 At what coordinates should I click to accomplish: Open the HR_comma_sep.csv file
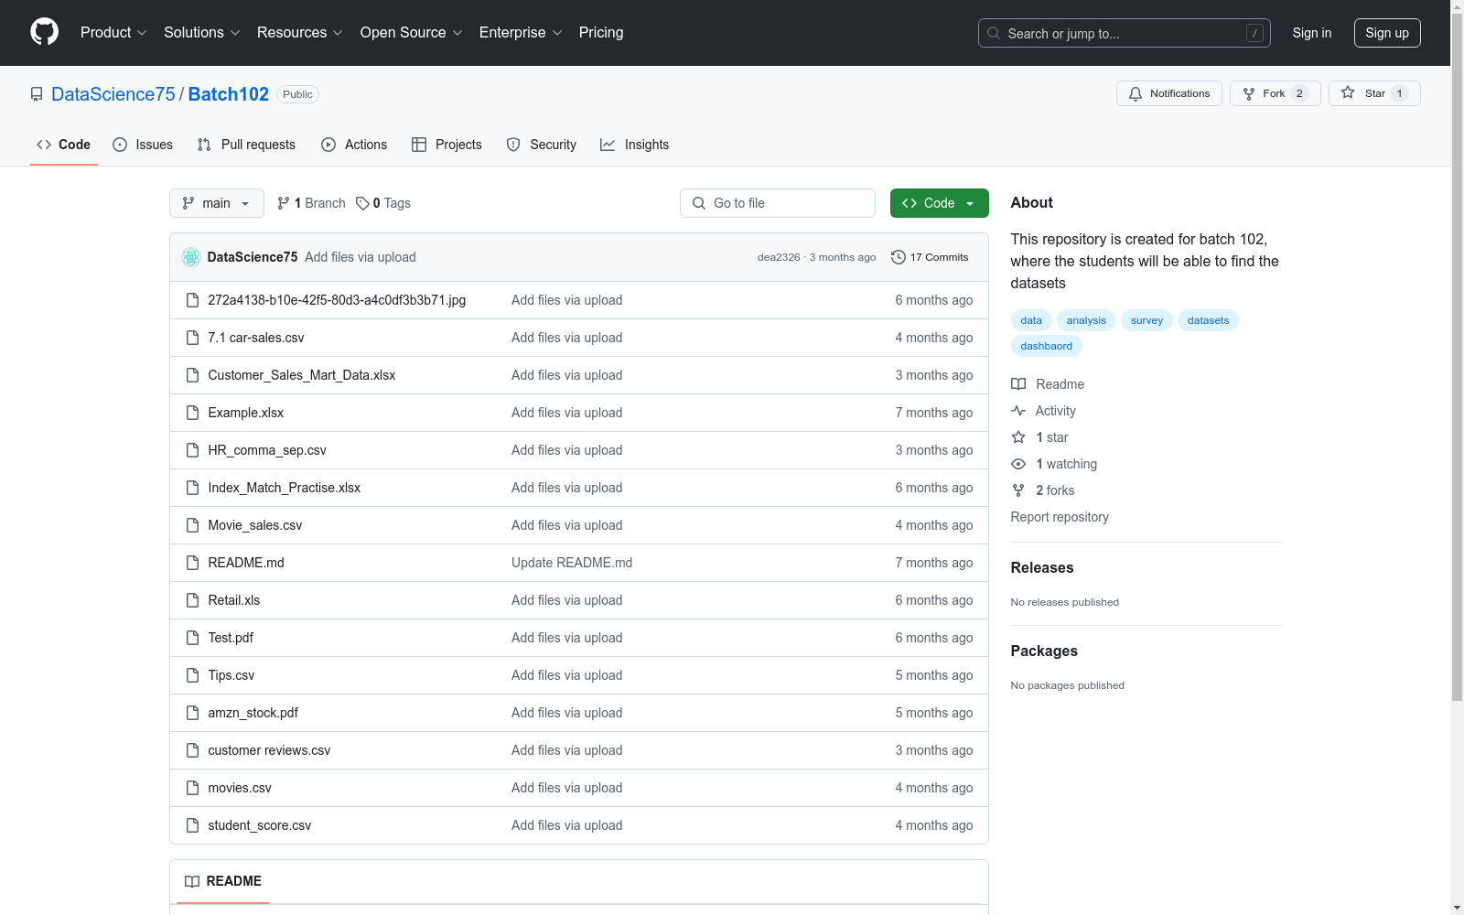click(x=267, y=450)
